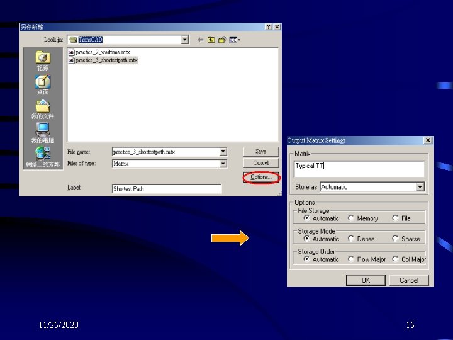
Task: Click the Matrix name field Typical TT
Action: pos(359,169)
